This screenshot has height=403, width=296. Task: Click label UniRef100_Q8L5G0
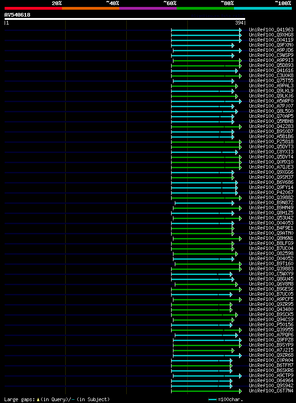pyautogui.click(x=271, y=111)
